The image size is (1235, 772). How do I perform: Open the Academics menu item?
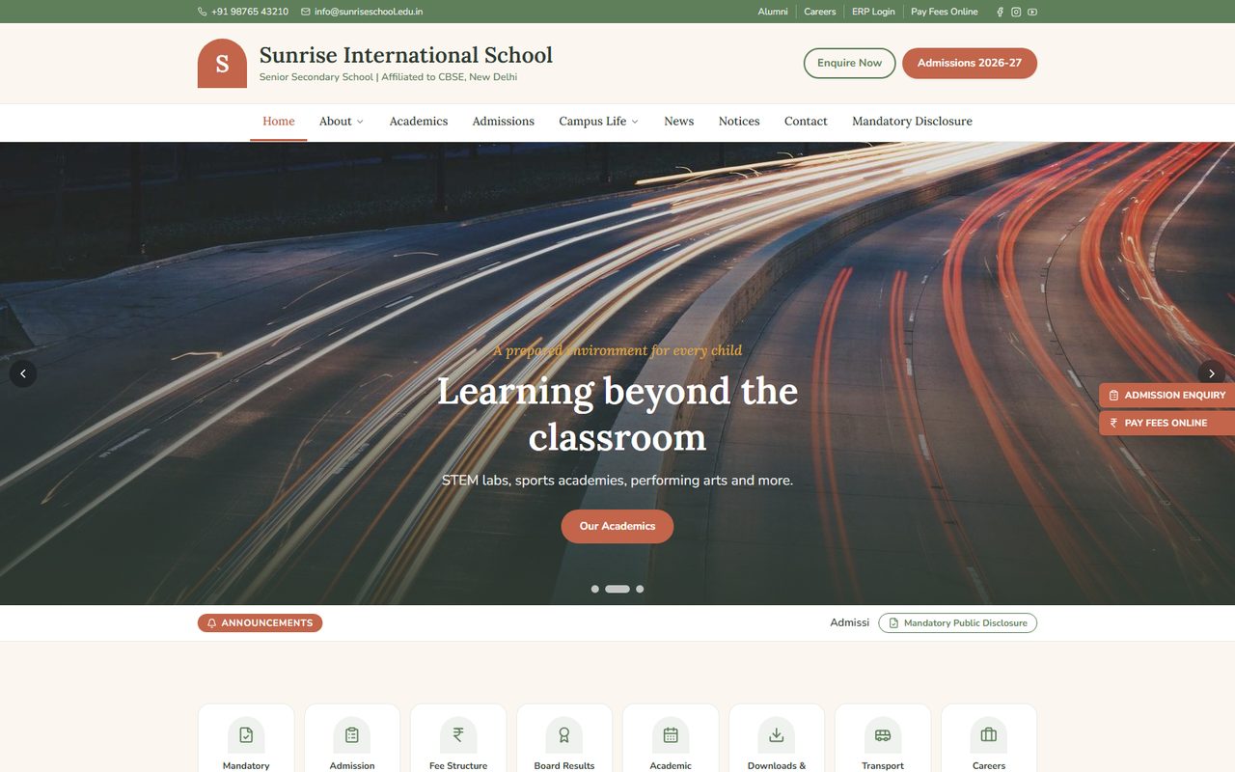pyautogui.click(x=419, y=122)
